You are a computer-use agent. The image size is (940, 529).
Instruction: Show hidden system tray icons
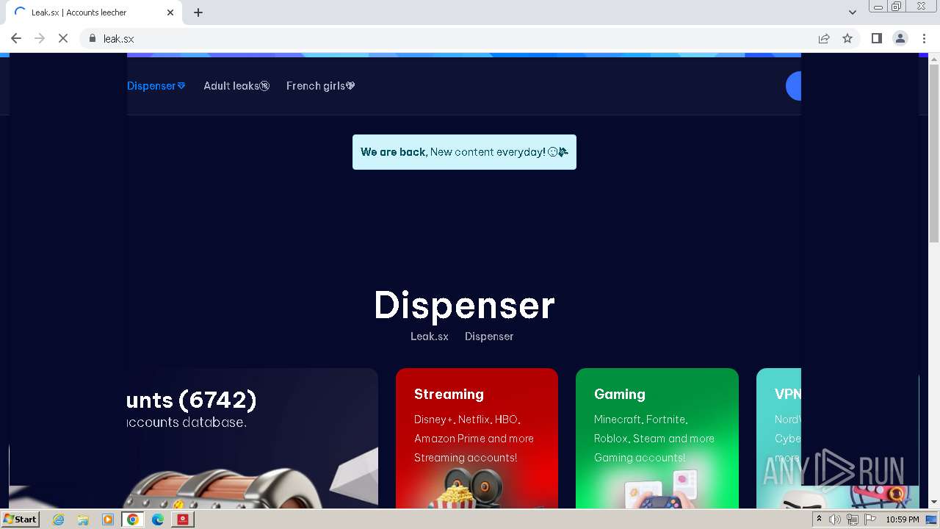pos(819,519)
